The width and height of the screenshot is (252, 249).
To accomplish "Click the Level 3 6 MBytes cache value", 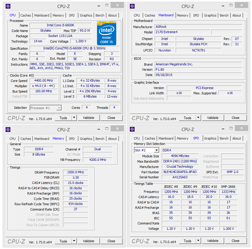I will click(x=90, y=96).
